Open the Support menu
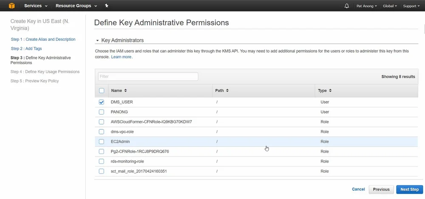Image resolution: width=425 pixels, height=199 pixels. [x=411, y=6]
